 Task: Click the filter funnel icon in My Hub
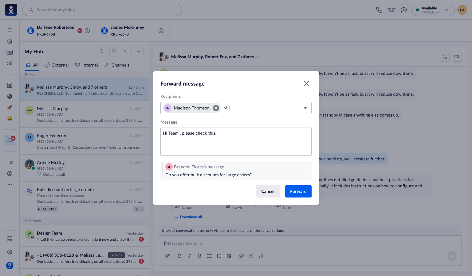point(114,52)
